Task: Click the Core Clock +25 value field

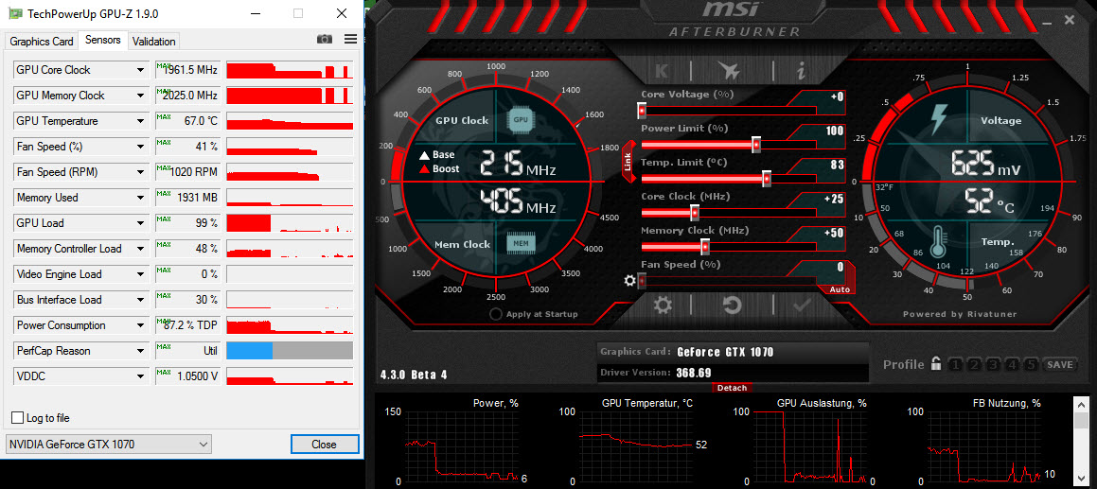Action: tap(824, 200)
